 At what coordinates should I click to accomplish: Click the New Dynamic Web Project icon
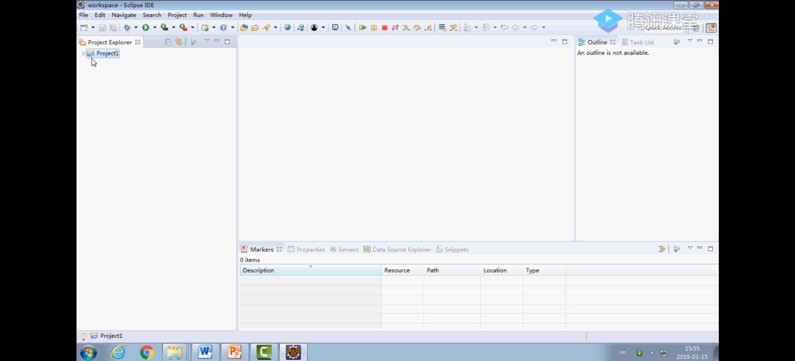coord(204,27)
